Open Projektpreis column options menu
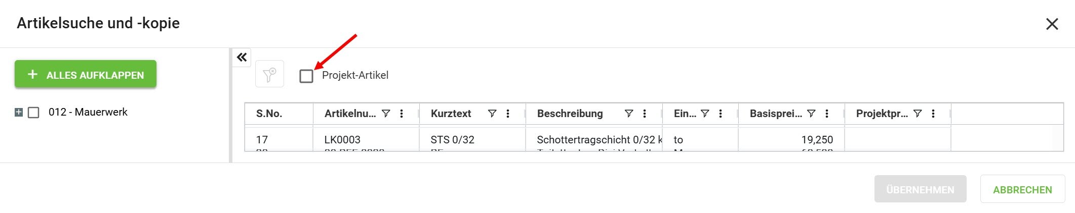 tap(933, 114)
